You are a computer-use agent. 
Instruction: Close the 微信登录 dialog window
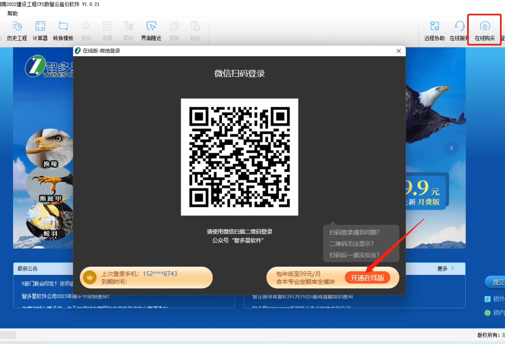[x=398, y=51]
